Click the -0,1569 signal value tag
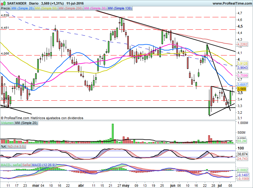 (x=243, y=179)
